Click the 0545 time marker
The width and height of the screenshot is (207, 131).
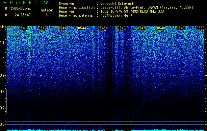pos(102,28)
